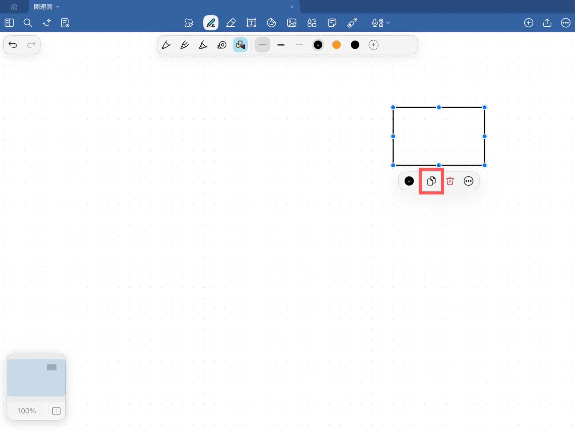
Task: Open the Elements tool
Action: click(312, 23)
